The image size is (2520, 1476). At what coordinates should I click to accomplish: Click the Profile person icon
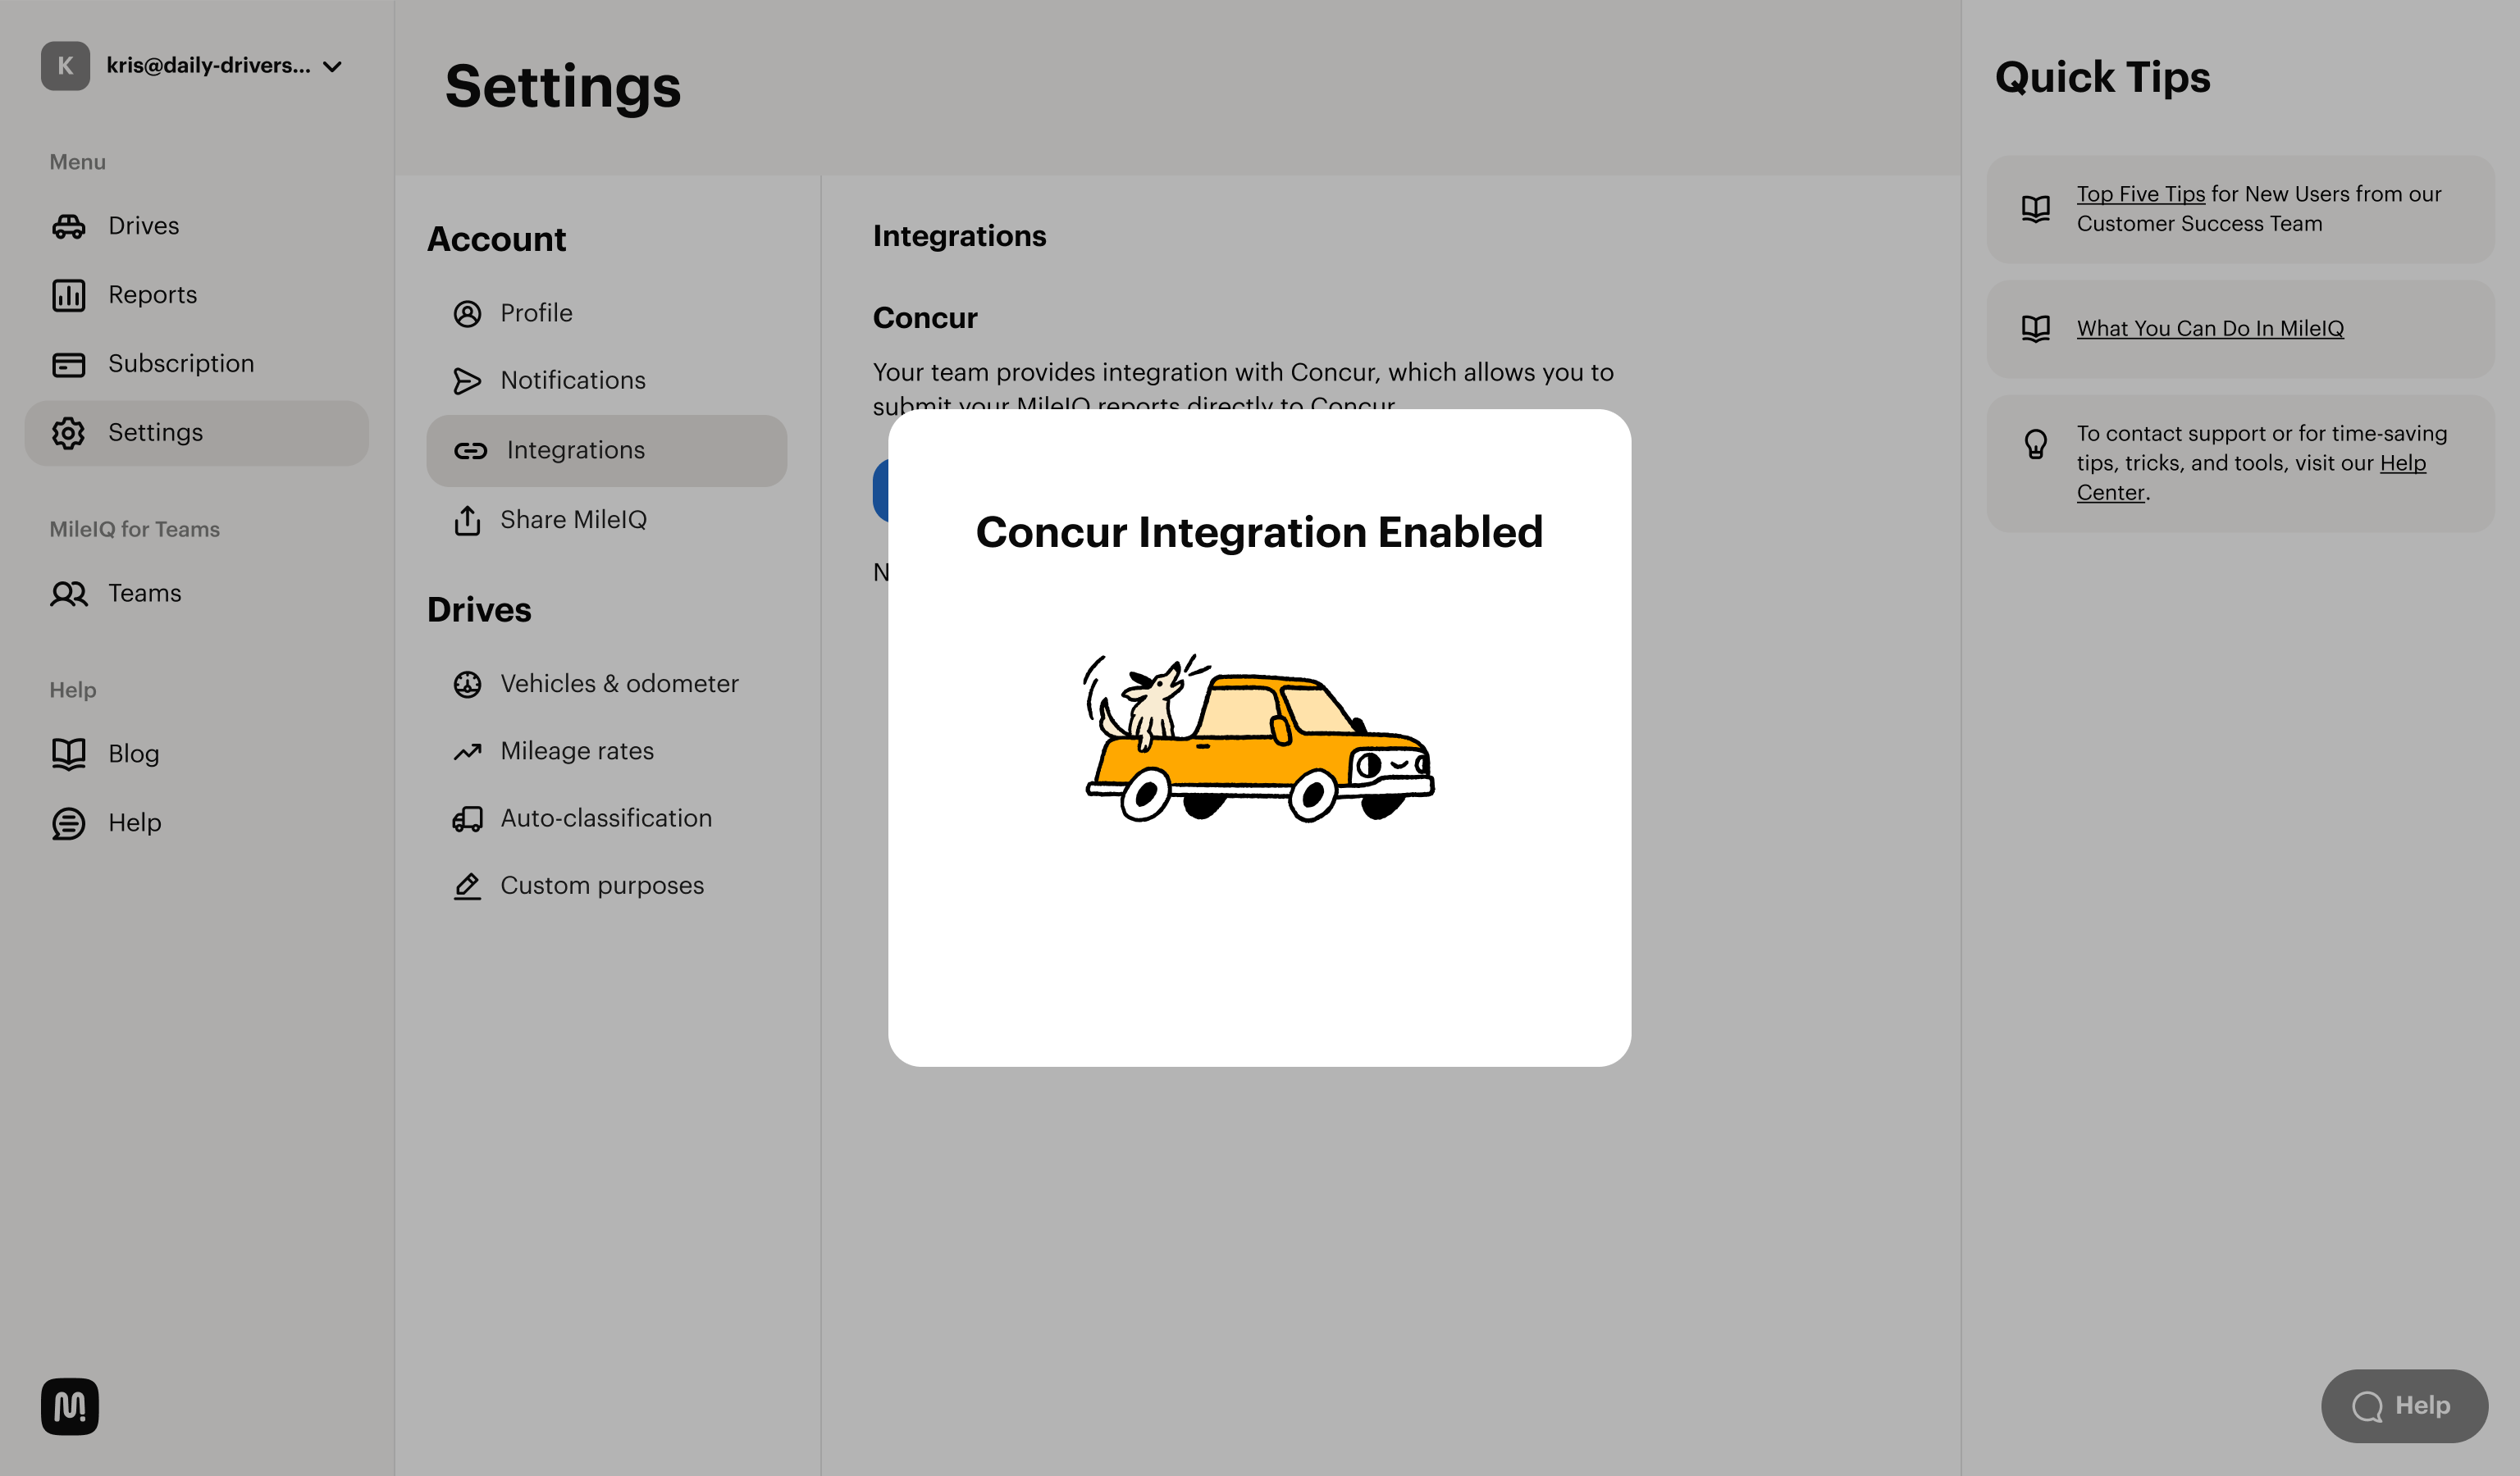pyautogui.click(x=467, y=314)
